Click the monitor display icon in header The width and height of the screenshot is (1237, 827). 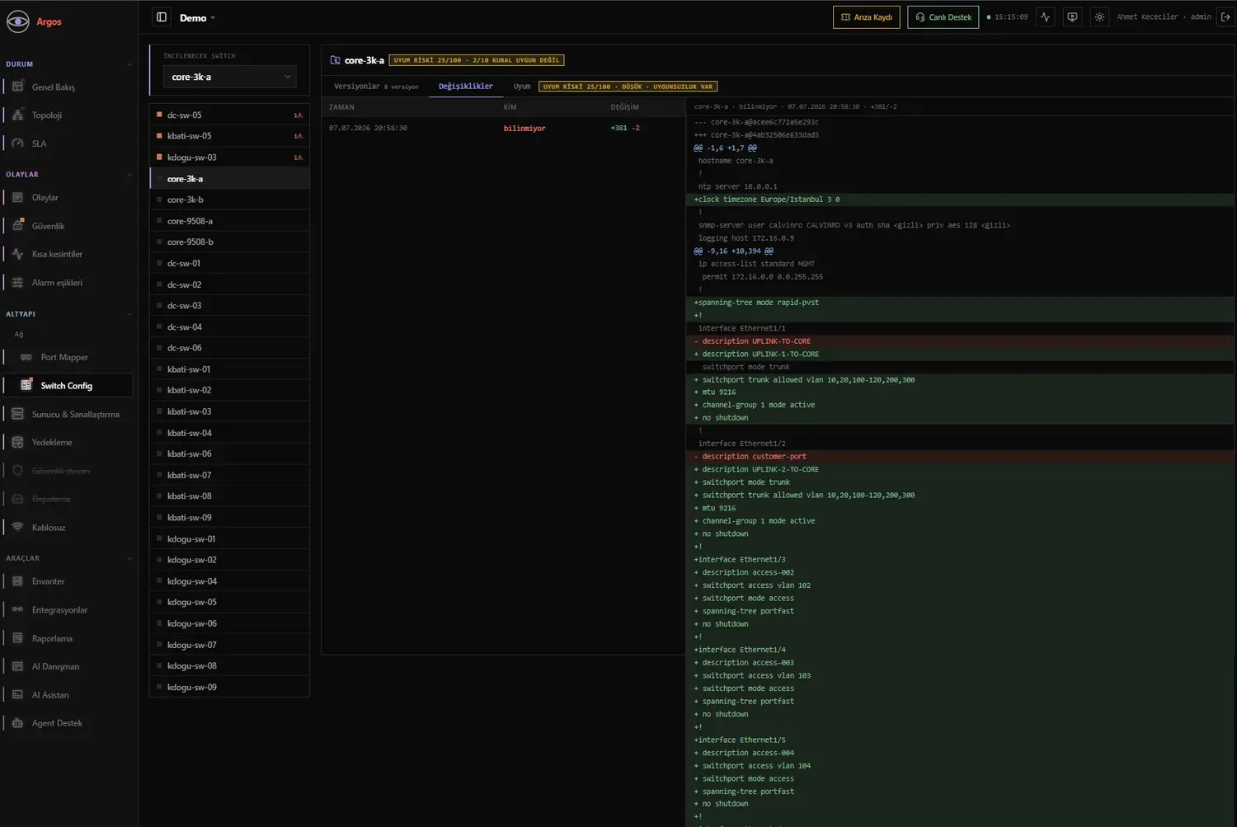pos(1072,17)
